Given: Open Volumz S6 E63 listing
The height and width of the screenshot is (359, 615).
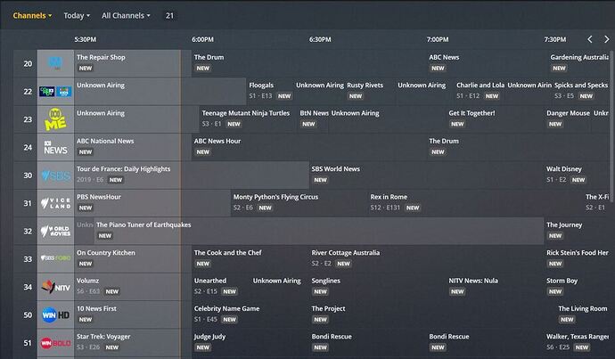Looking at the screenshot, I should [133, 287].
